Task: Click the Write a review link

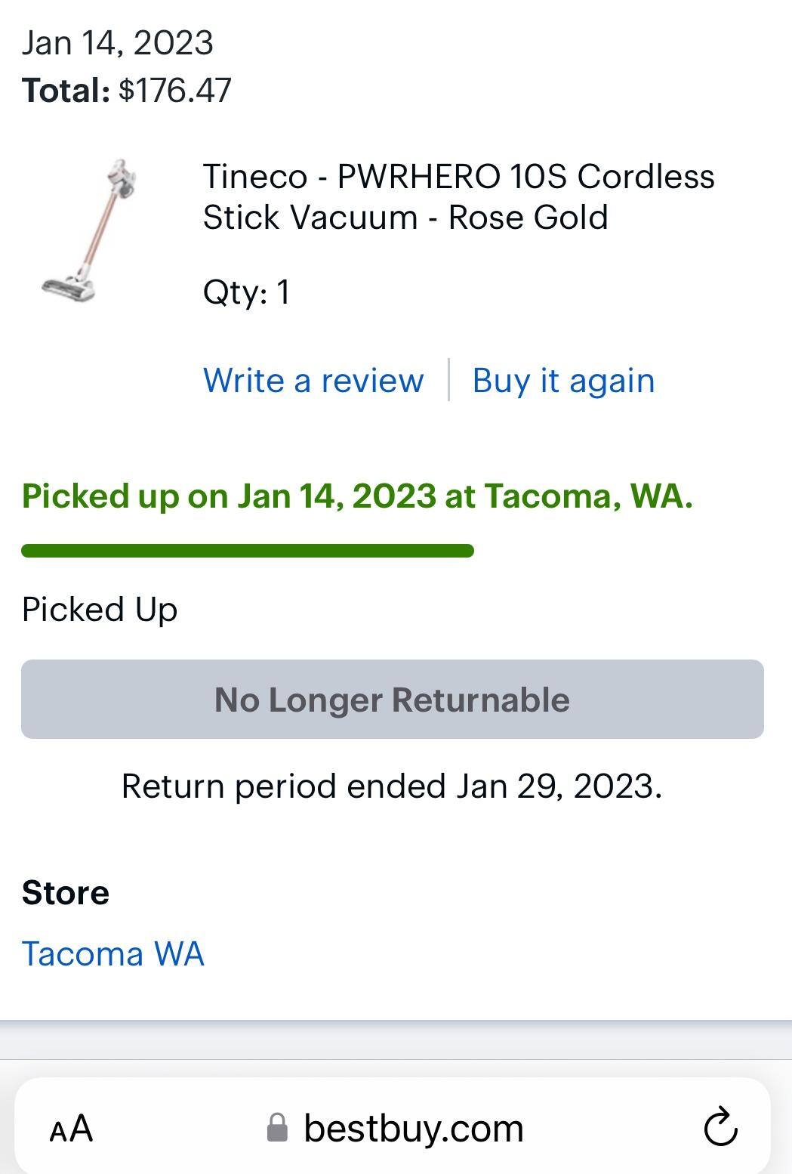Action: (x=313, y=380)
